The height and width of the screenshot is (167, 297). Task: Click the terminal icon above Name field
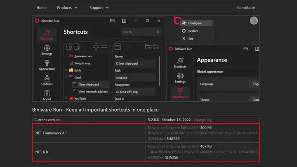(x=118, y=47)
